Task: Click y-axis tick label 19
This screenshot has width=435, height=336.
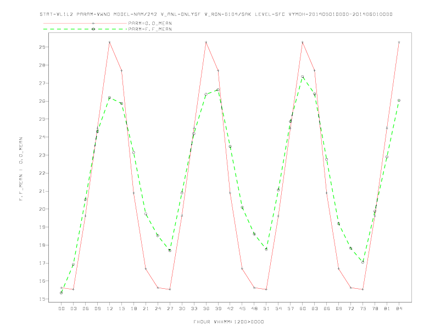Action: coord(42,227)
